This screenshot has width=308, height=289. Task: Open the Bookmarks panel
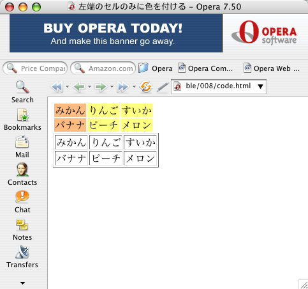22,120
